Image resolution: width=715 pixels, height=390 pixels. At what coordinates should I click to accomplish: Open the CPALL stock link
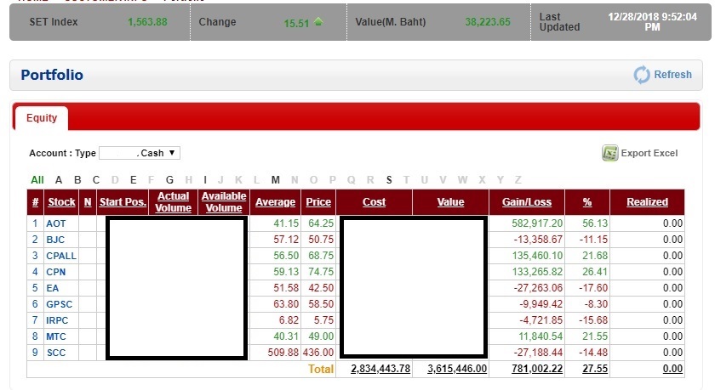click(x=61, y=256)
